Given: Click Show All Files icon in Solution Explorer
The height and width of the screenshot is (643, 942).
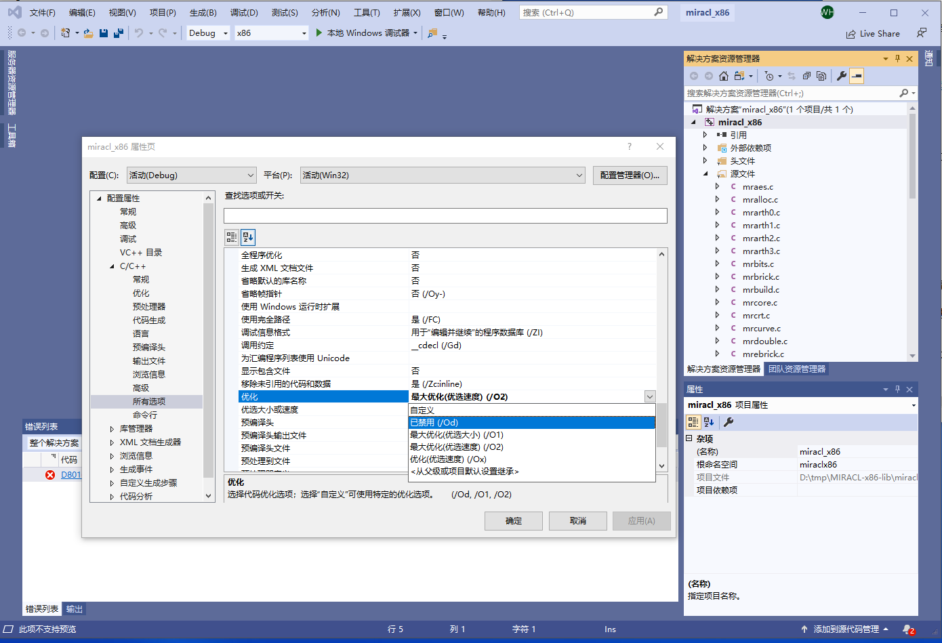Looking at the screenshot, I should (821, 76).
